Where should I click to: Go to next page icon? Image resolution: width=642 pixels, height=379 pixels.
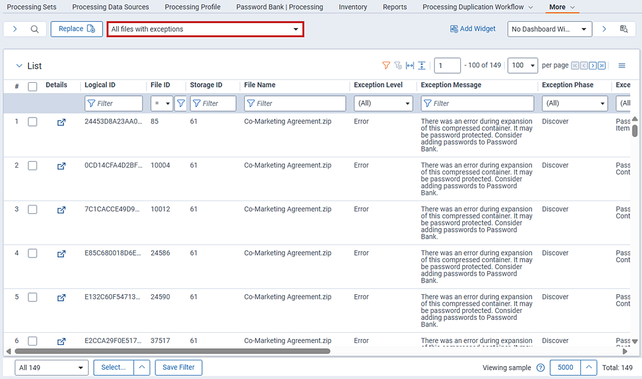click(x=593, y=66)
